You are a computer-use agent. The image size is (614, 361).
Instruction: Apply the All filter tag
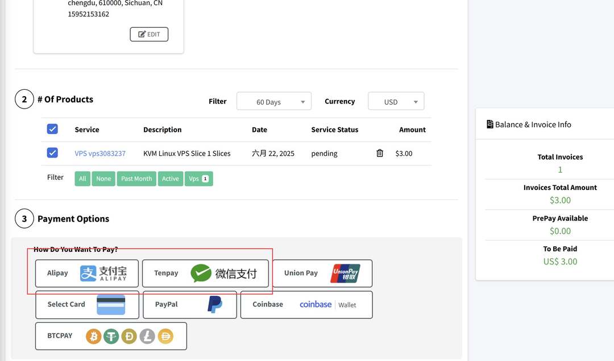pyautogui.click(x=82, y=179)
